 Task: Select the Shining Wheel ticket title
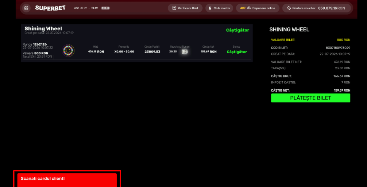43,29
